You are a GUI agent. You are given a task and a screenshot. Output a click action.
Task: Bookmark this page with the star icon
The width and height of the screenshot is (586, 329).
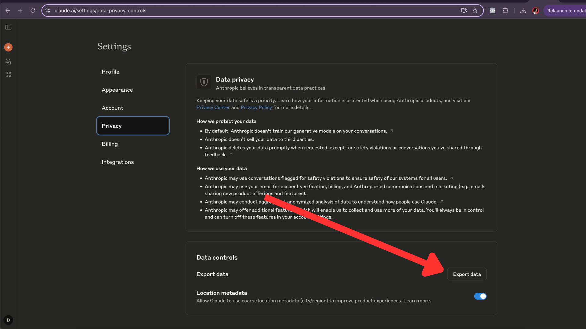click(x=475, y=11)
